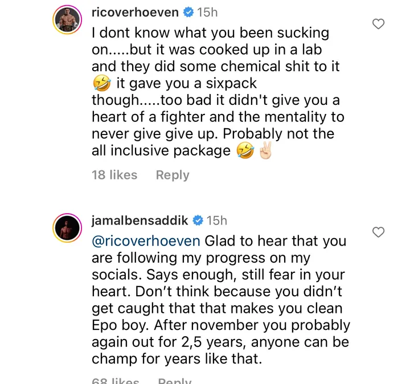Follow the @ricoverhoeven mention link
Screen dimensions: 410x384
click(x=146, y=241)
